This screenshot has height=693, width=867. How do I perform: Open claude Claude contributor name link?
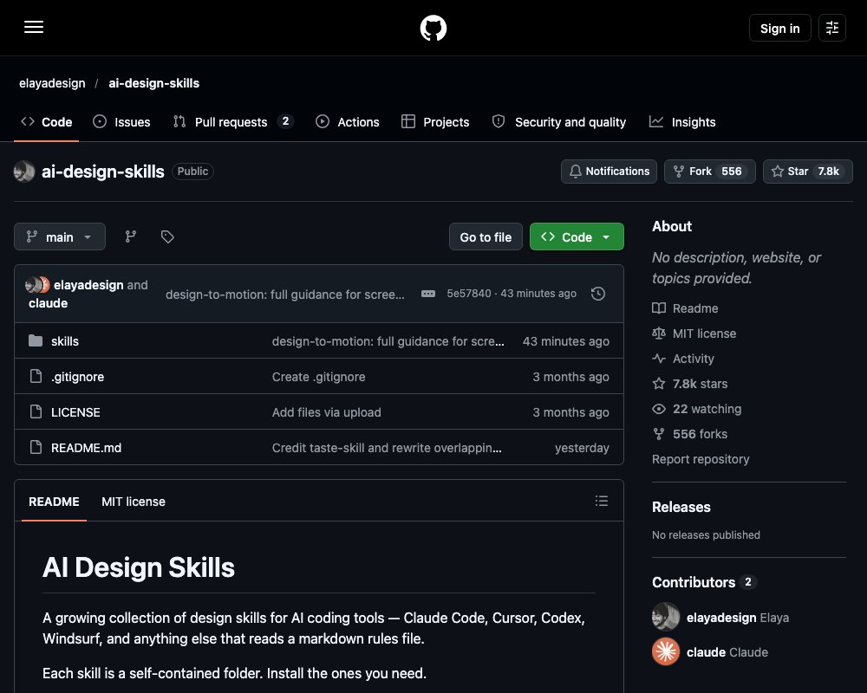(727, 652)
